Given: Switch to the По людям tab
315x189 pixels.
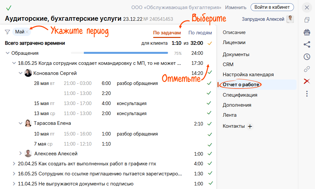Looking at the screenshot, I should coord(200,33).
